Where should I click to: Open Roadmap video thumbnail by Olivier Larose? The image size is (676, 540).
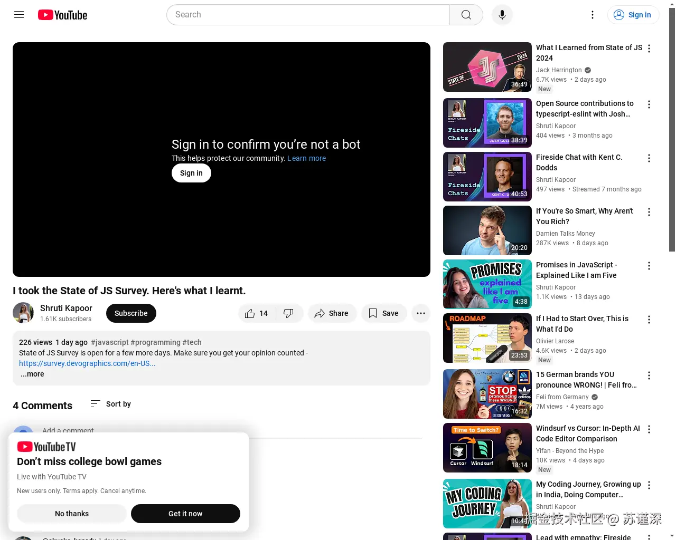coord(487,338)
